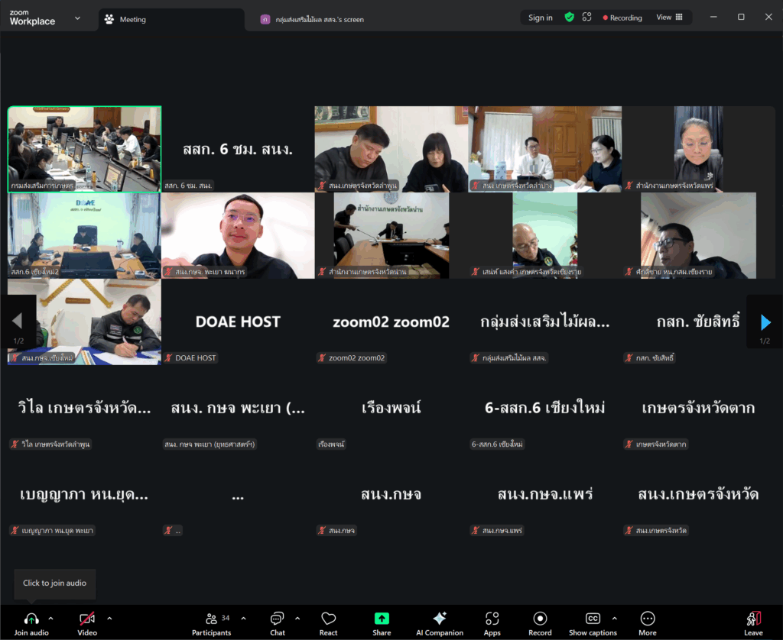
Task: Expand the arrow next to Join audio
Action: point(51,618)
